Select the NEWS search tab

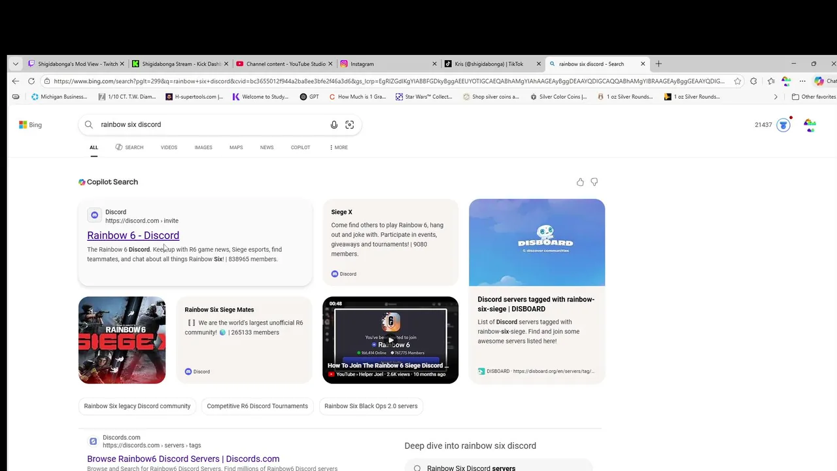click(267, 147)
